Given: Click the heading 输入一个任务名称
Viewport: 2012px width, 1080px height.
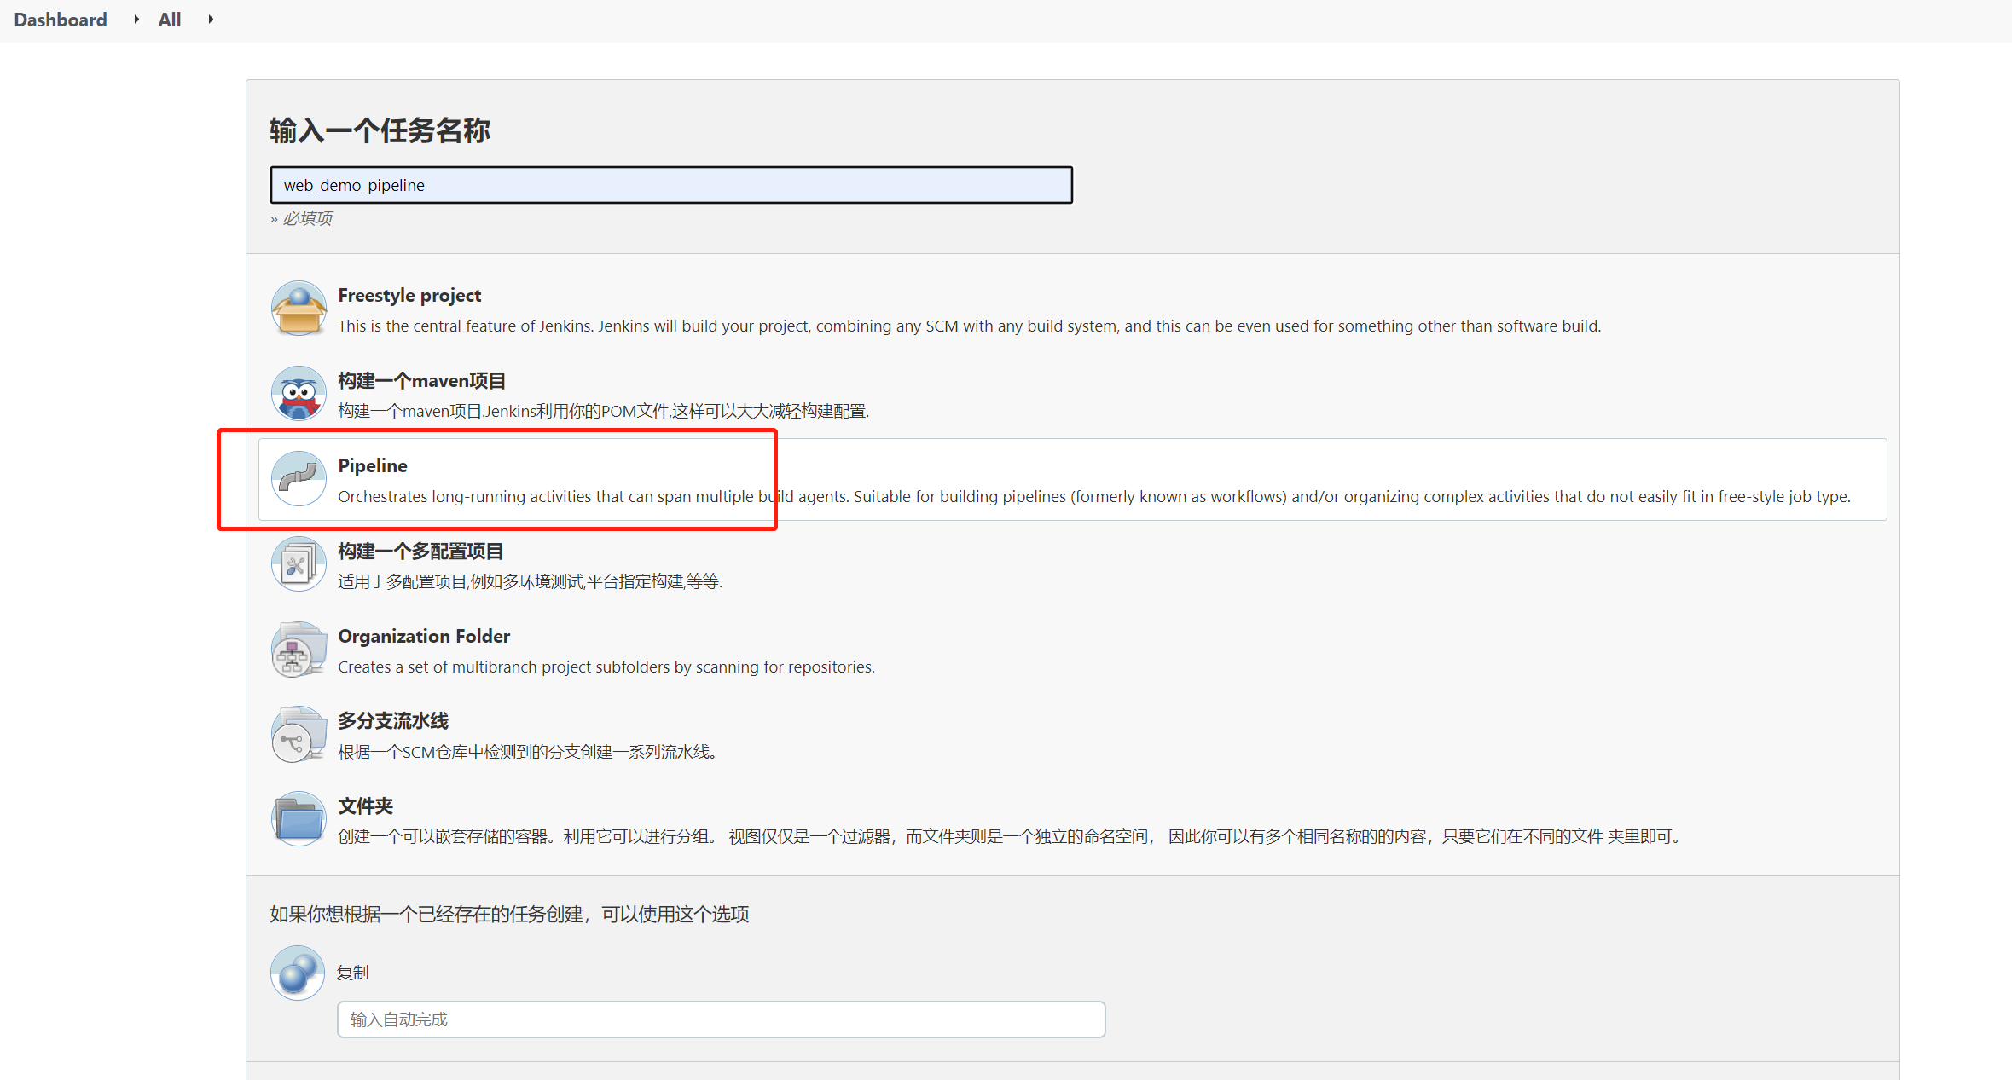Looking at the screenshot, I should (380, 130).
